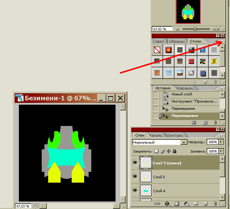Image resolution: width=230 pixels, height=209 pixels.
Task: Hide the Слой 4 layer
Action: click(x=135, y=190)
